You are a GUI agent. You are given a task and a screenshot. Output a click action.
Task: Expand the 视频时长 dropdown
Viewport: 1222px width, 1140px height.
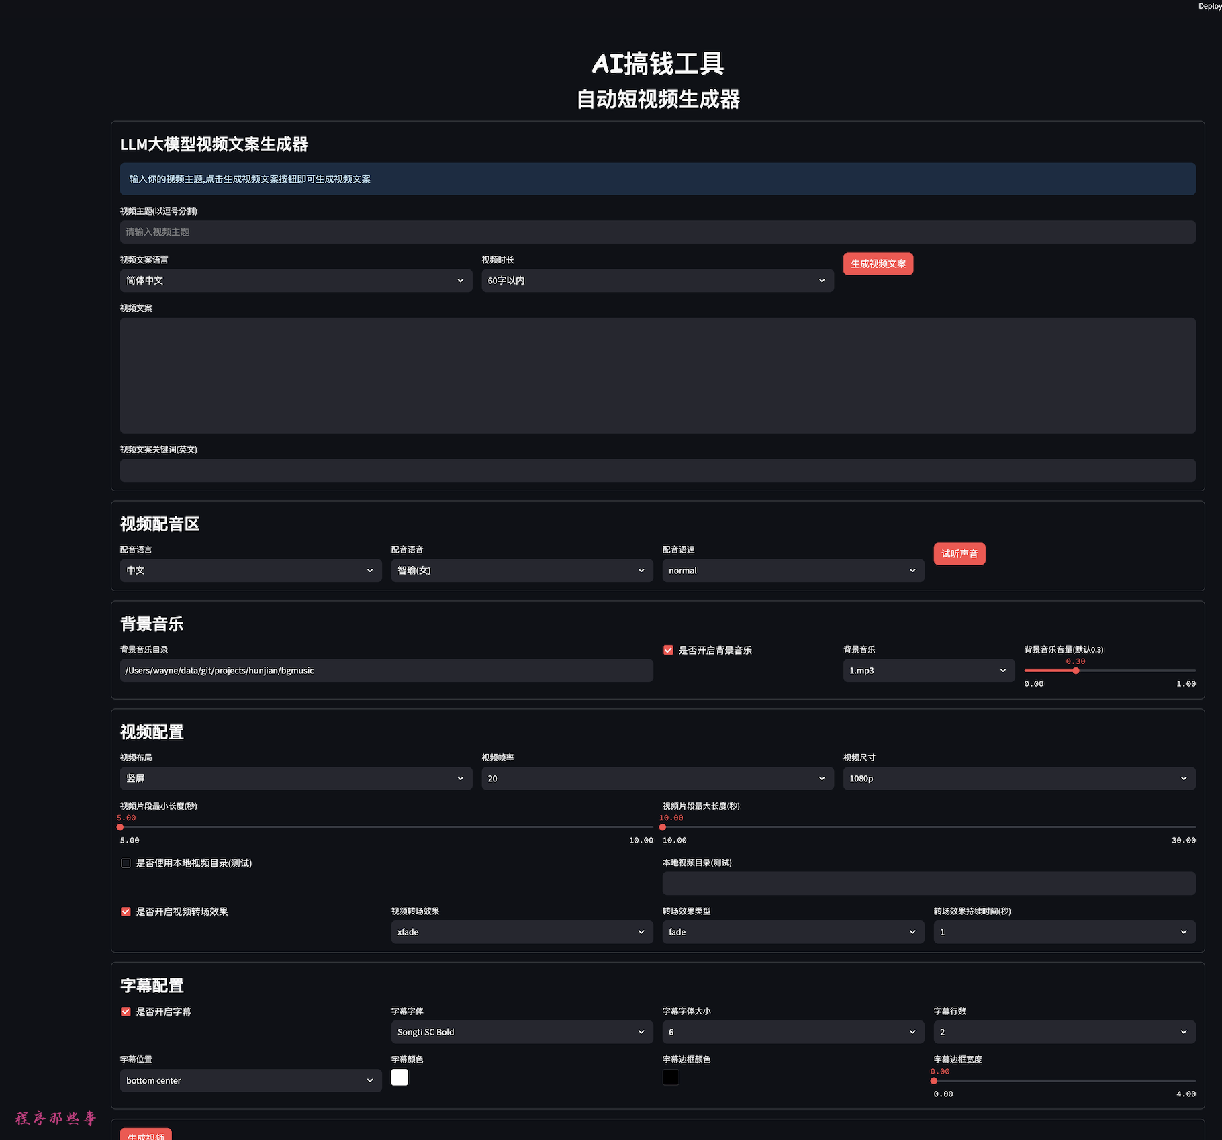pyautogui.click(x=657, y=281)
